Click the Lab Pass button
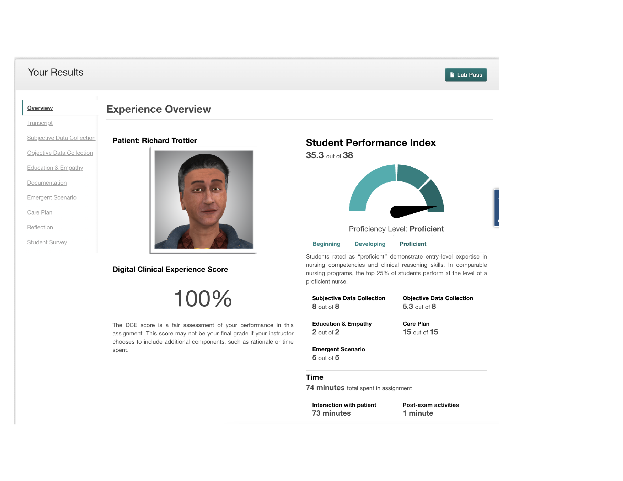The height and width of the screenshot is (481, 623). (466, 75)
